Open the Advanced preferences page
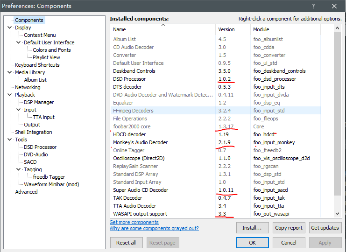 pyautogui.click(x=26, y=192)
